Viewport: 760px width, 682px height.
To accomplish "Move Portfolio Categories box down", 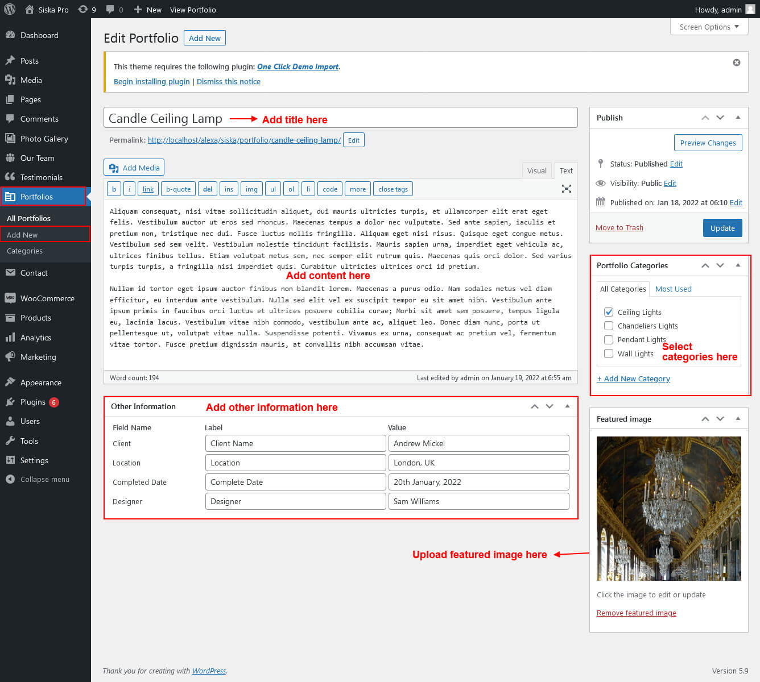I will point(720,265).
